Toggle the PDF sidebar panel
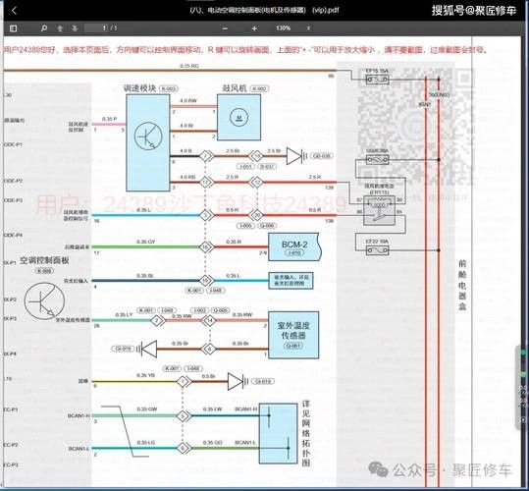This screenshot has width=529, height=491. coord(13,28)
